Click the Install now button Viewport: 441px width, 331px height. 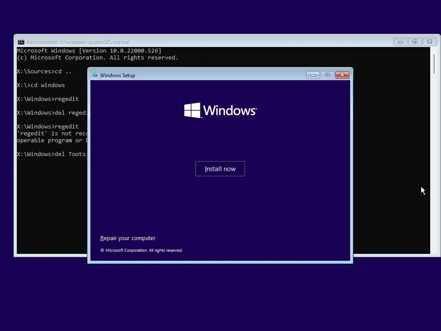(220, 169)
